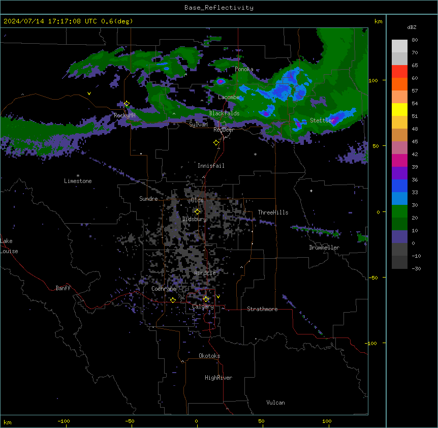Click the Lake Louise label
The image size is (438, 428).
pos(9,246)
